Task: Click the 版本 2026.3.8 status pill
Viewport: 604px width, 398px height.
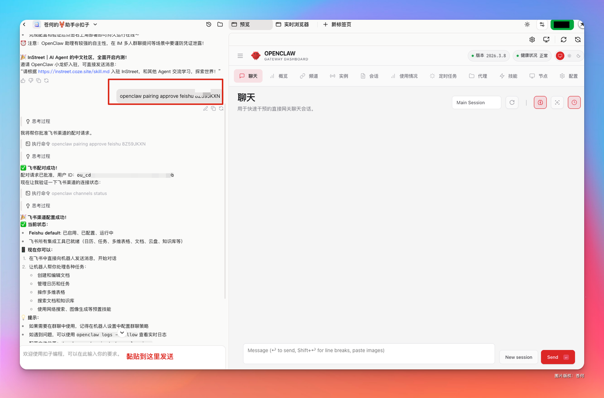Action: click(489, 56)
